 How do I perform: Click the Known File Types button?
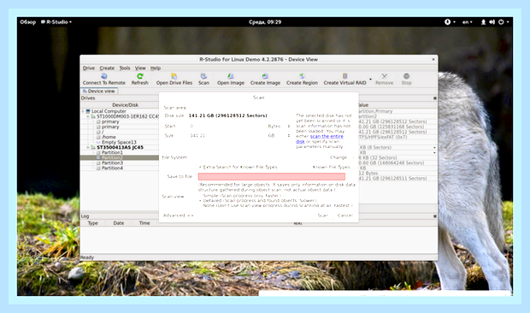pyautogui.click(x=332, y=167)
